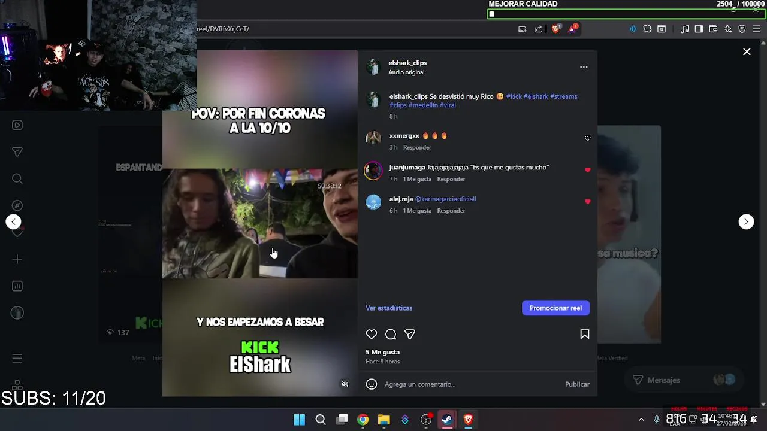Open the media control music note icon
The height and width of the screenshot is (431, 767).
pyautogui.click(x=684, y=29)
